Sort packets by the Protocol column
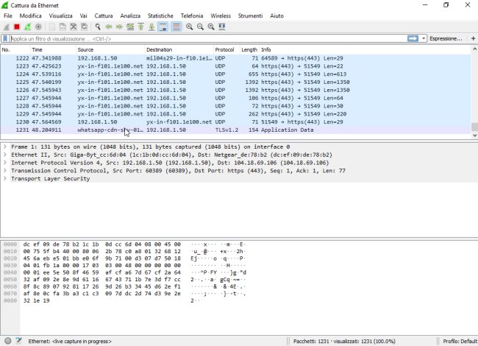The height and width of the screenshot is (346, 478). (x=226, y=49)
